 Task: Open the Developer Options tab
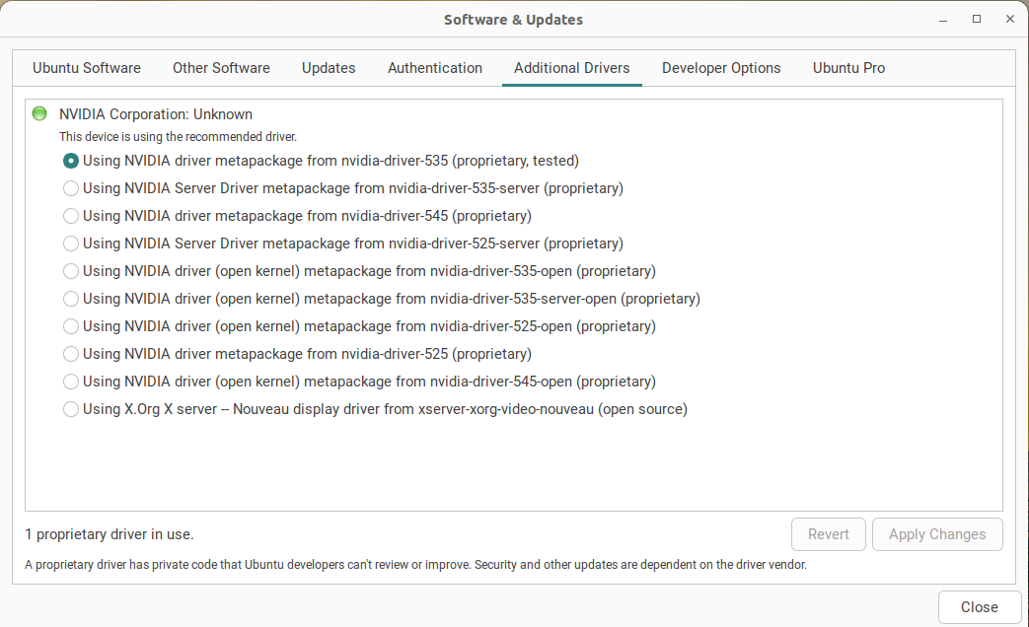pos(721,68)
